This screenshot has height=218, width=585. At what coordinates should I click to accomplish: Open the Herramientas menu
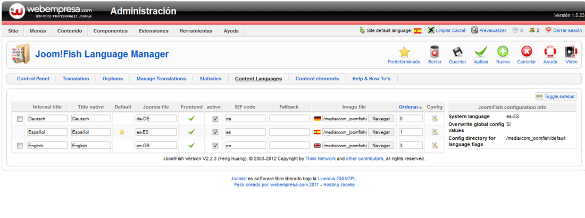tap(196, 31)
